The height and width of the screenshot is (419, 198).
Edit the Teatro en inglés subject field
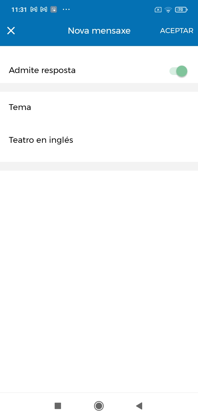[x=99, y=140]
